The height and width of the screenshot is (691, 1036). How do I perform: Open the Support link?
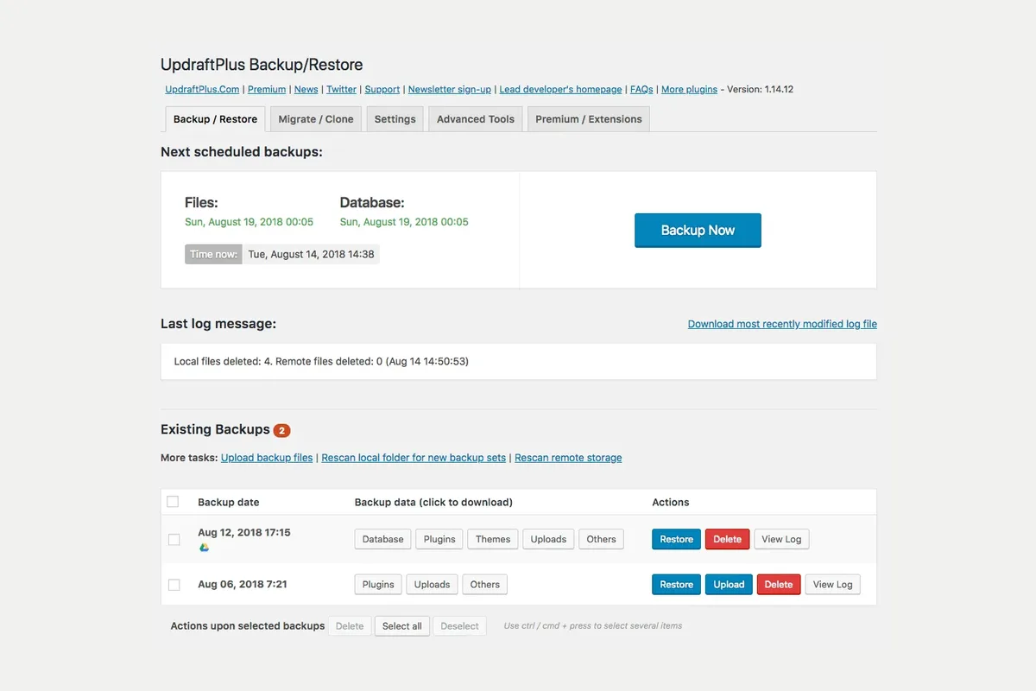pyautogui.click(x=382, y=89)
